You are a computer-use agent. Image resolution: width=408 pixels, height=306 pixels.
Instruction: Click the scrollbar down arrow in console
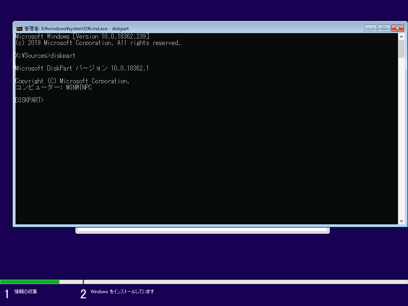tap(401, 221)
